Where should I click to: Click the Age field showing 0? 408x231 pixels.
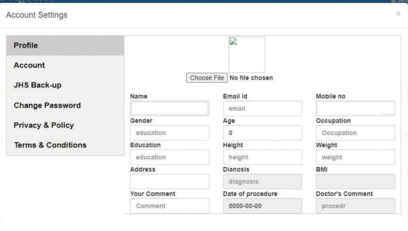pyautogui.click(x=263, y=133)
